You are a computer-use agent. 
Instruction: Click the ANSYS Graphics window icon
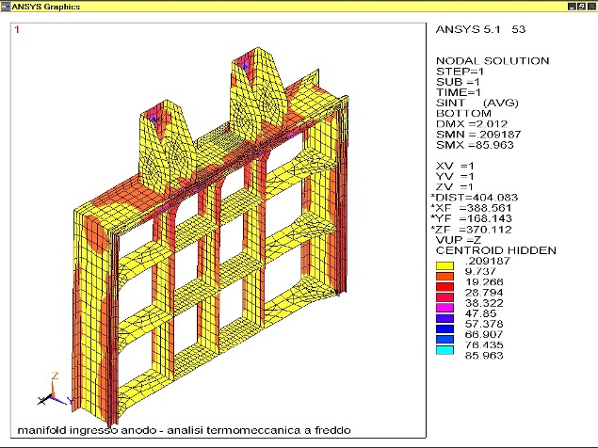pyautogui.click(x=6, y=7)
